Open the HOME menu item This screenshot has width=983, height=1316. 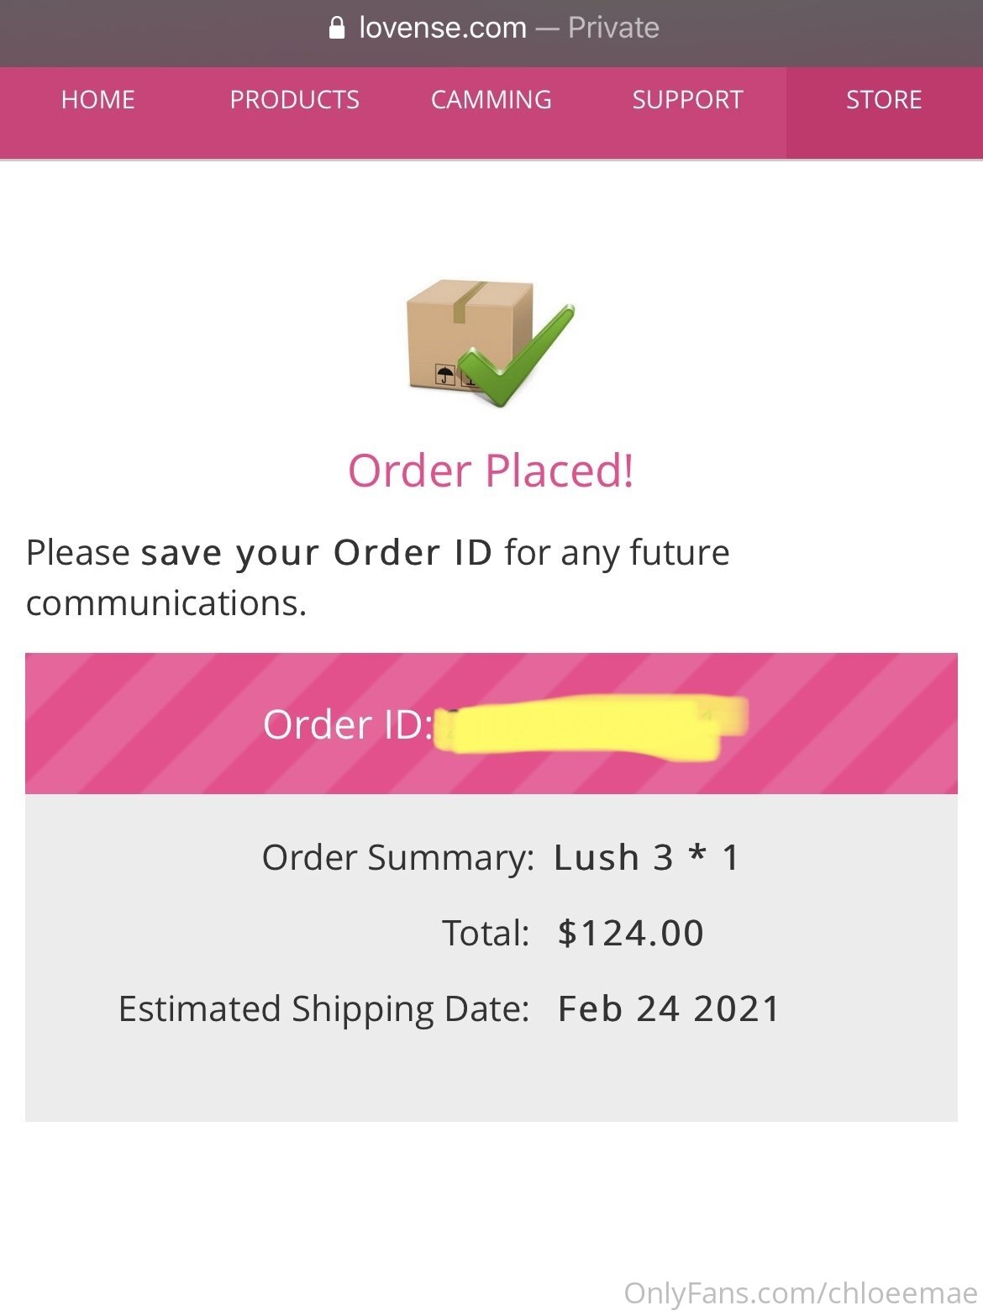click(98, 100)
